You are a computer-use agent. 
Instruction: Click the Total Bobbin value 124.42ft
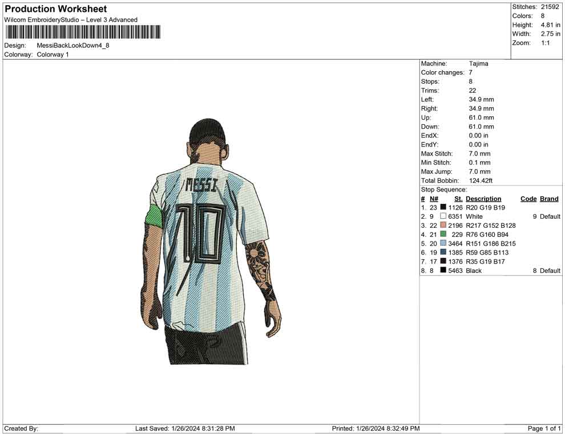481,181
